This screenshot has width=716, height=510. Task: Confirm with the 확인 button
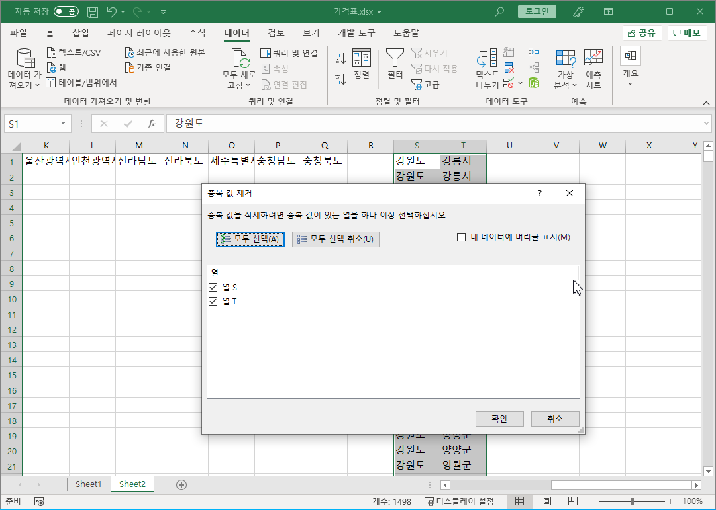[x=499, y=419]
